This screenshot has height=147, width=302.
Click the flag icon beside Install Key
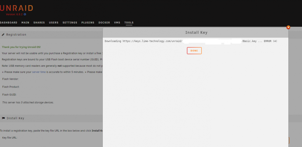(x=3, y=118)
